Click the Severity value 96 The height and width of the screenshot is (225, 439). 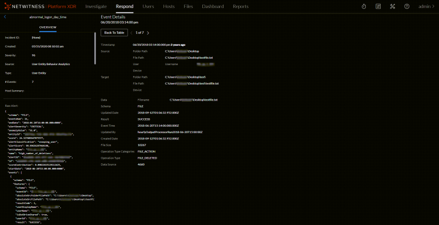click(x=34, y=55)
